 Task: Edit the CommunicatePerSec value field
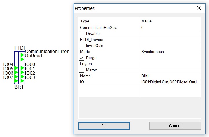(x=170, y=27)
